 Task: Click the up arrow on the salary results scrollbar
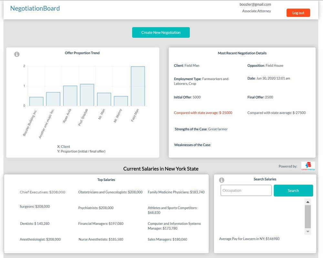308,202
